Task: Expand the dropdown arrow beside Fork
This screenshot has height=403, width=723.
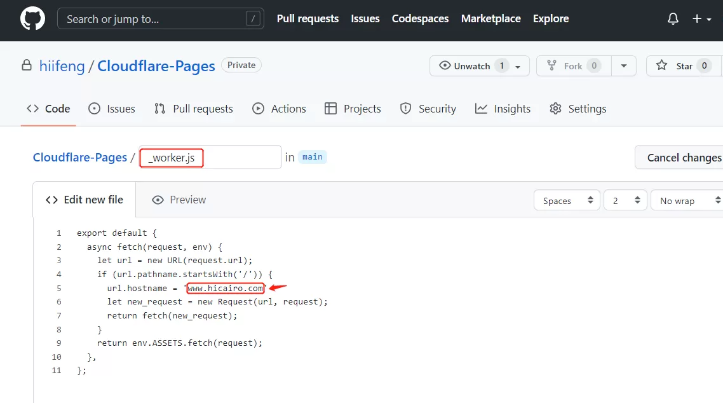Action: (x=624, y=66)
